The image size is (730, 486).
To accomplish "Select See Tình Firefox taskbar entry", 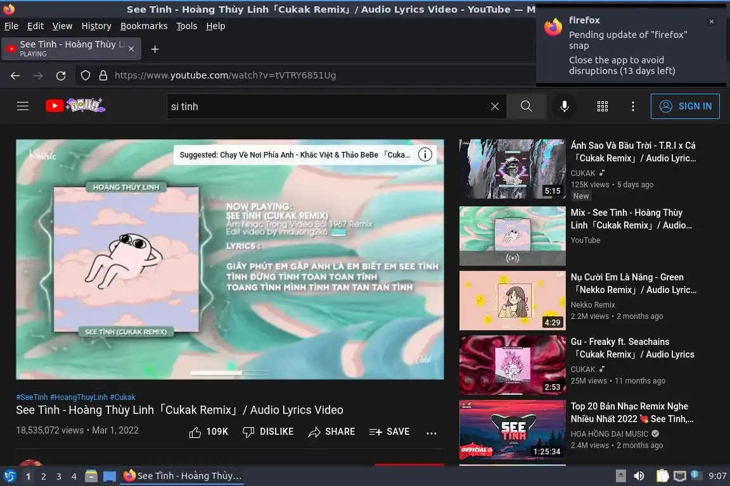I will [x=182, y=476].
